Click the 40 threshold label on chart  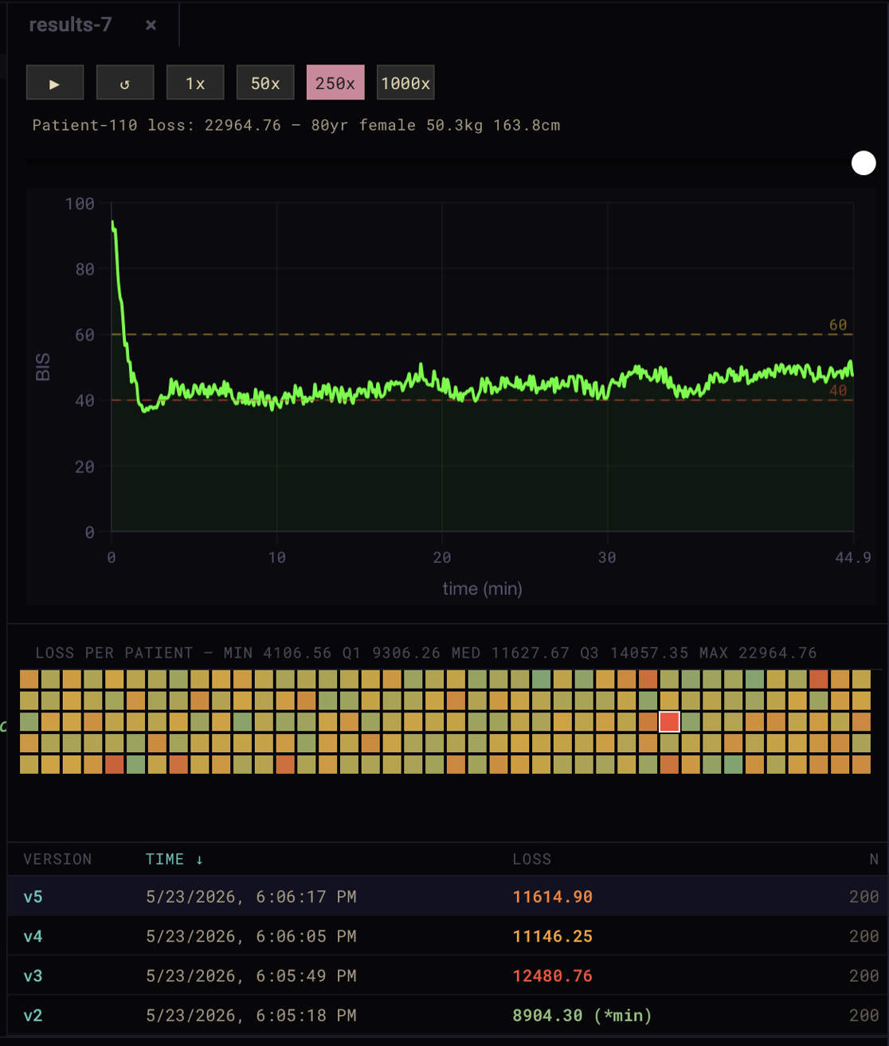838,390
